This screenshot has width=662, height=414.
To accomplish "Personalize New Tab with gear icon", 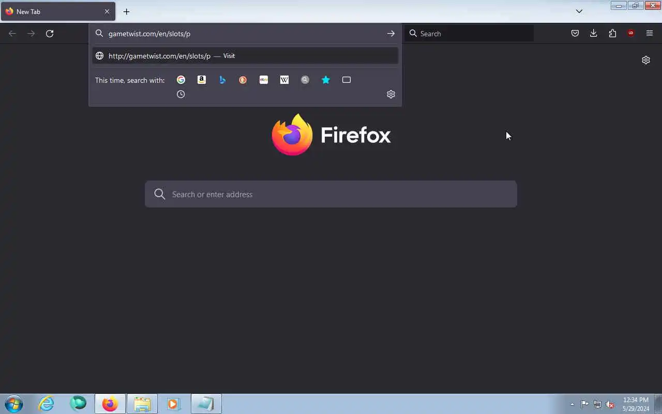I will point(646,60).
